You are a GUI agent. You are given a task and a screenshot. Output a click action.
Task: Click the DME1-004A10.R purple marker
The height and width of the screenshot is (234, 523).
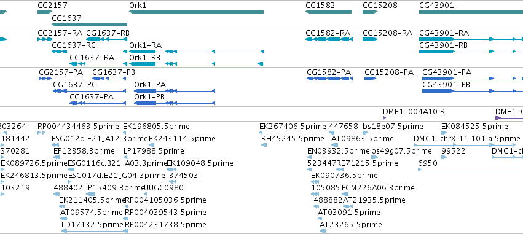[x=384, y=118]
